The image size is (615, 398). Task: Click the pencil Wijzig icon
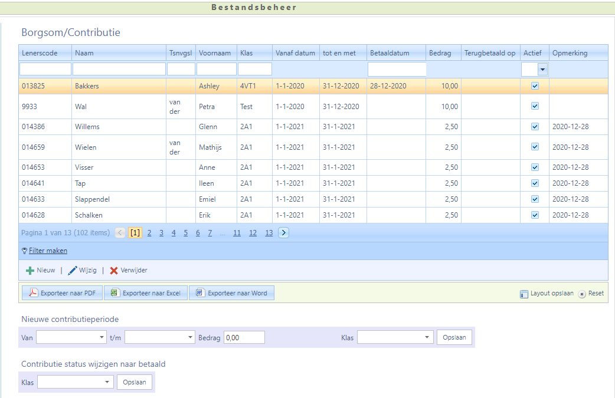click(x=73, y=271)
